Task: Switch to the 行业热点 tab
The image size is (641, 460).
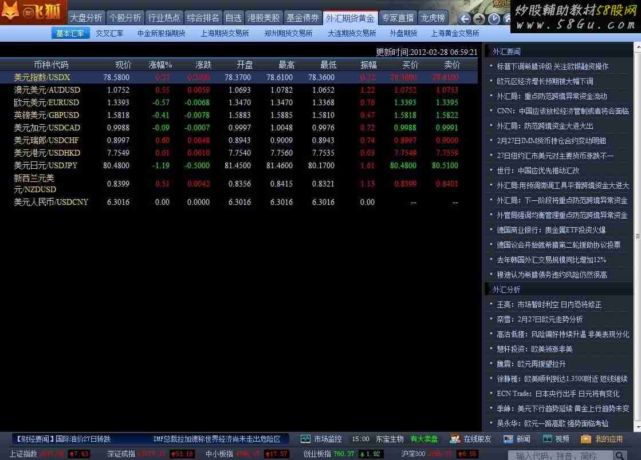Action: point(164,18)
